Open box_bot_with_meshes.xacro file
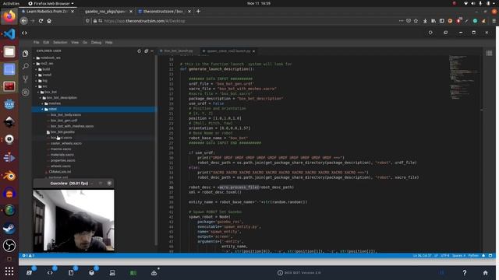Image resolution: width=499 pixels, height=280 pixels. pos(72,126)
